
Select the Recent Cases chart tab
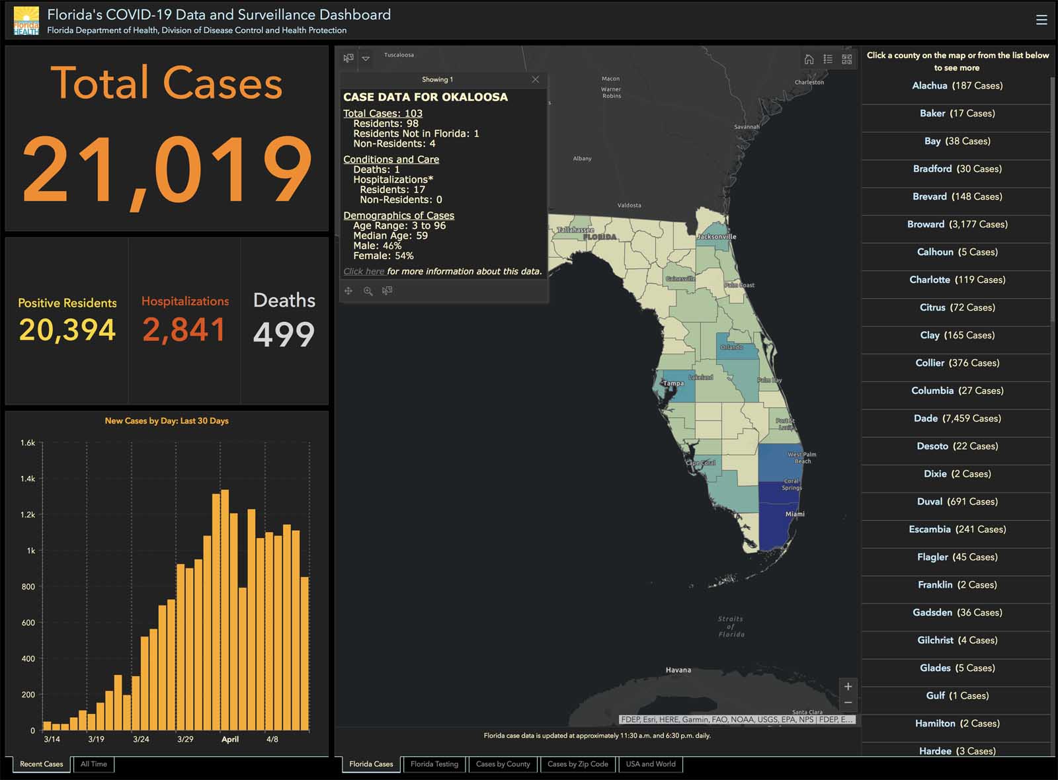click(41, 764)
